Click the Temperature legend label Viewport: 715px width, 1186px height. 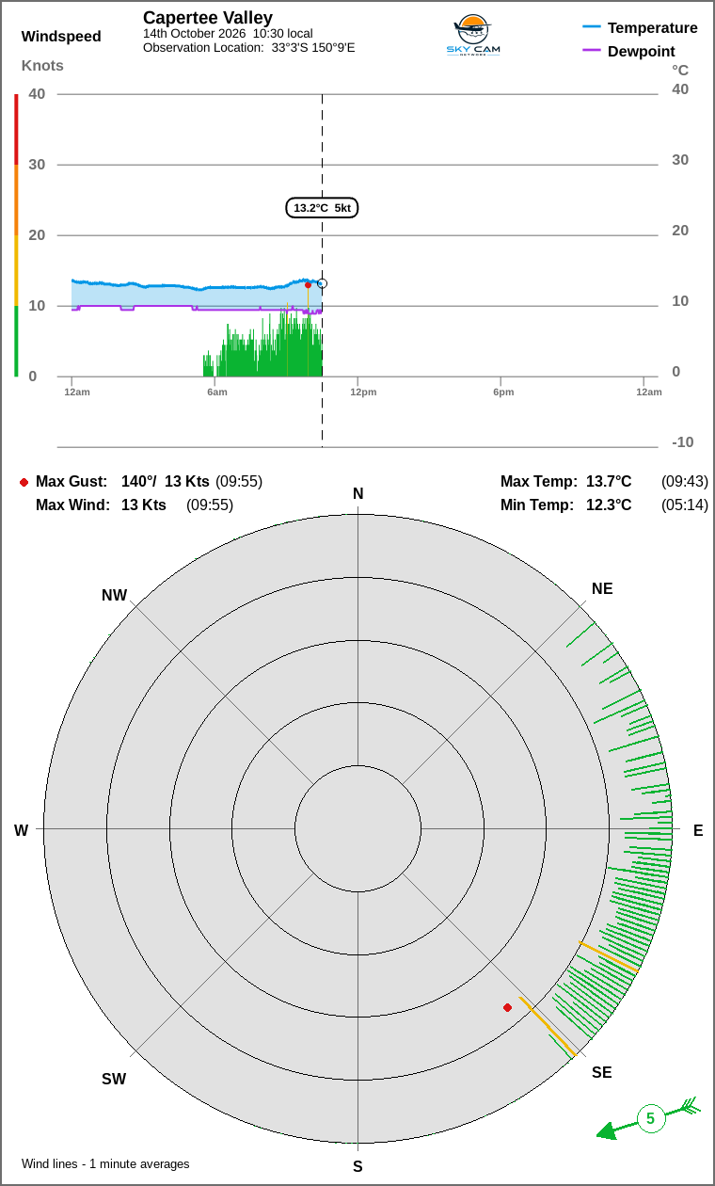[x=653, y=27]
